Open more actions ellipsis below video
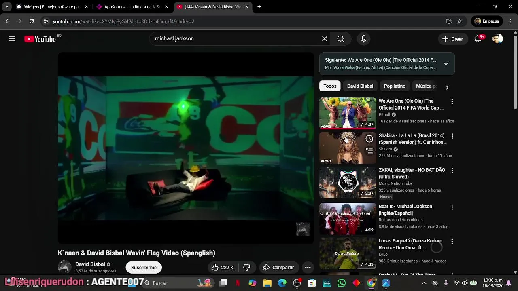 (x=308, y=268)
